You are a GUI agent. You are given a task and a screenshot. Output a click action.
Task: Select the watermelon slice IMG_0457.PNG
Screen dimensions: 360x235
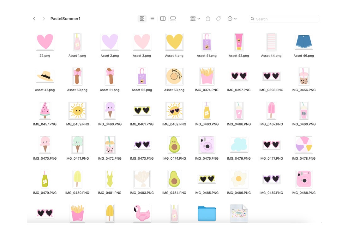(45, 110)
